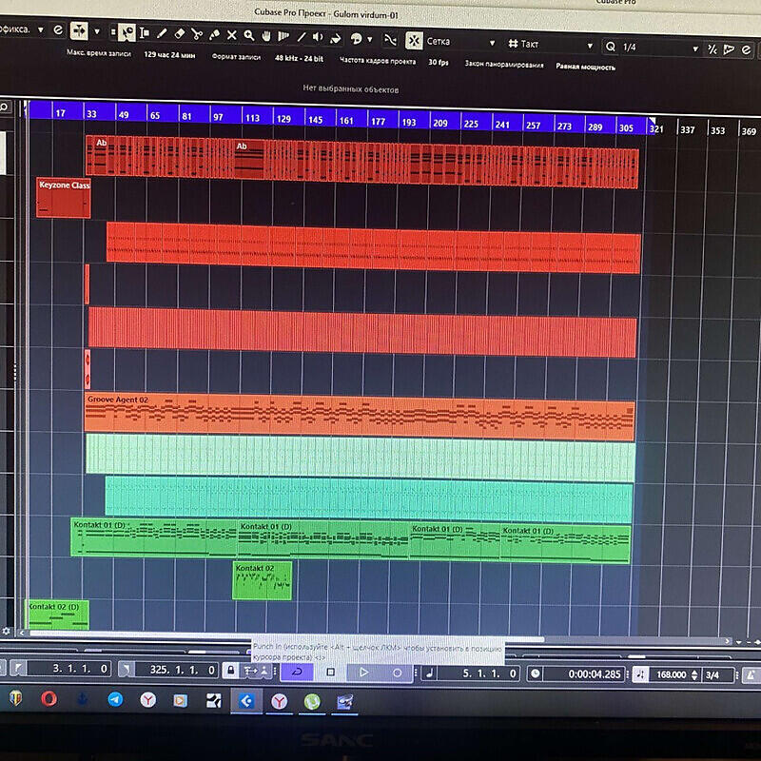
Task: Open uTorrent from the taskbar
Action: pyautogui.click(x=312, y=702)
